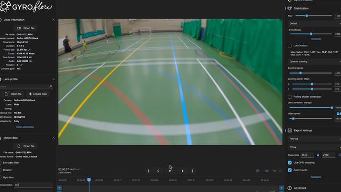Adjust zooming center offset Y slider
341x192 pixels.
click(x=312, y=89)
